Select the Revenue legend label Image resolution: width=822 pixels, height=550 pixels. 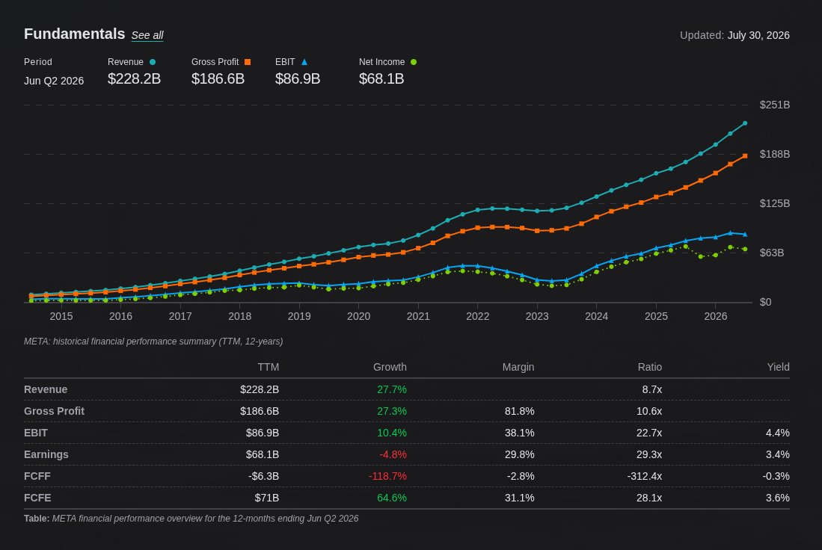[126, 62]
